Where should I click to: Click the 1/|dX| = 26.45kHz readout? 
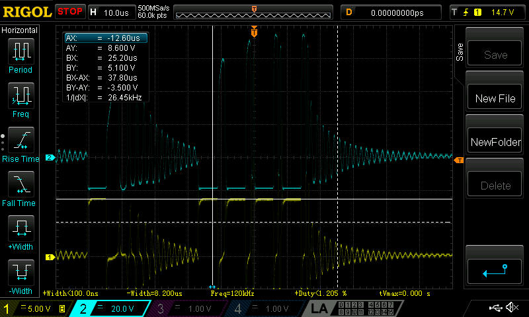pyautogui.click(x=104, y=98)
